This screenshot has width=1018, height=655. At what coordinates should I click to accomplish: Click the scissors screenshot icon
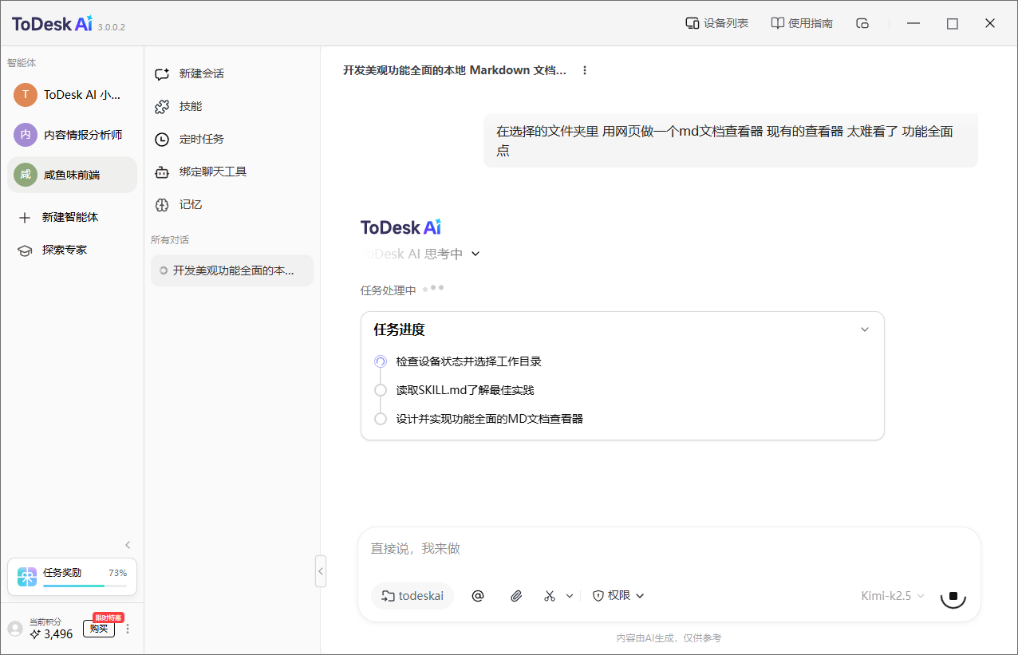pyautogui.click(x=550, y=595)
